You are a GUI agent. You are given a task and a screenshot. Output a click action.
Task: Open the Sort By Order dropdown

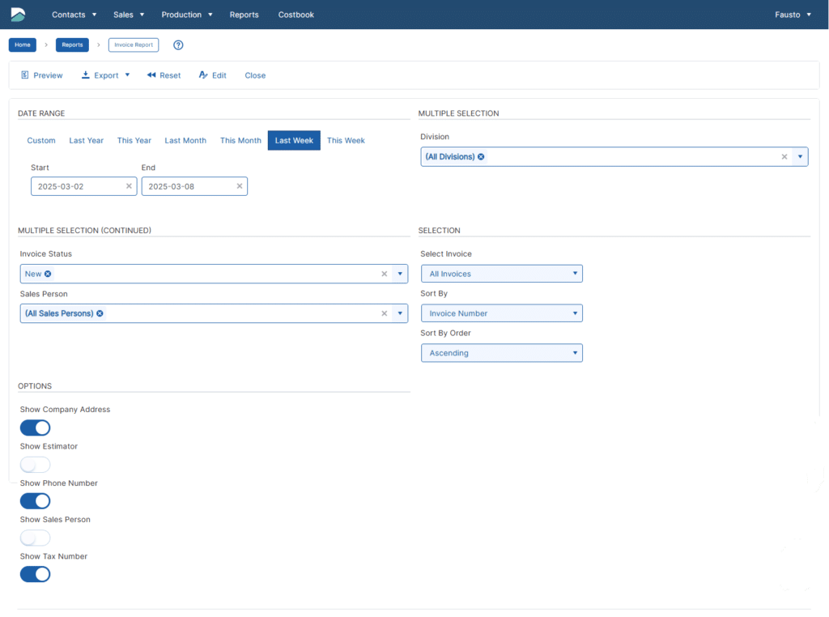[x=501, y=353]
